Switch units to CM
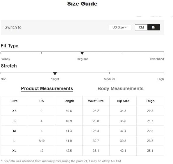The image size is (173, 164). (x=141, y=27)
